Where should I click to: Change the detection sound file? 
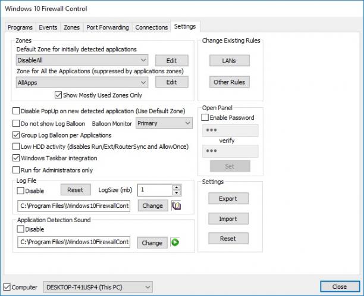152,243
